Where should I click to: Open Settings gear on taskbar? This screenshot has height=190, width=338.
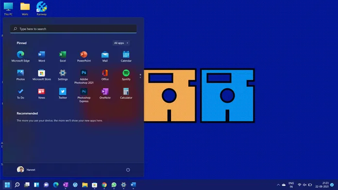coord(123,185)
